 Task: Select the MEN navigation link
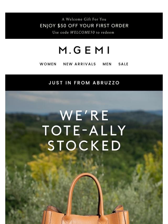[x=107, y=64]
